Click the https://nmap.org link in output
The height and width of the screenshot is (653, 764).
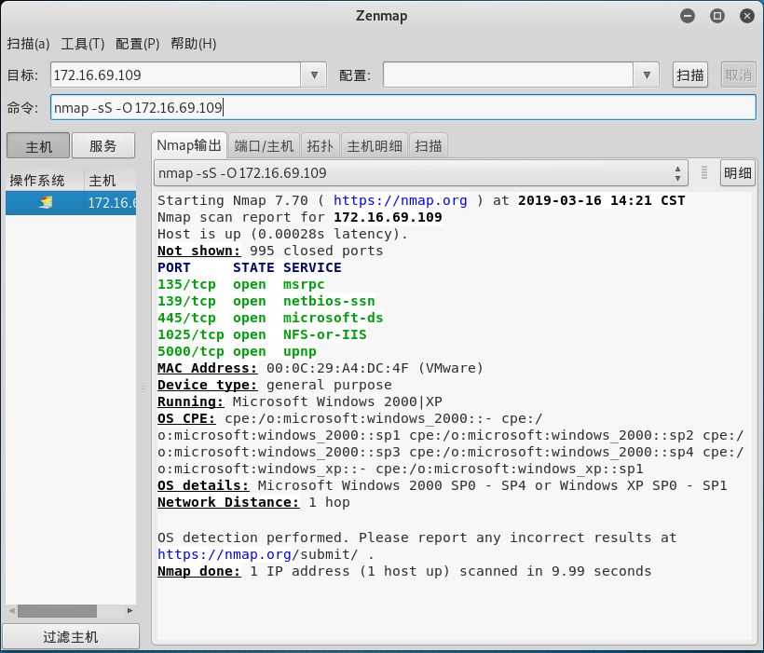400,200
